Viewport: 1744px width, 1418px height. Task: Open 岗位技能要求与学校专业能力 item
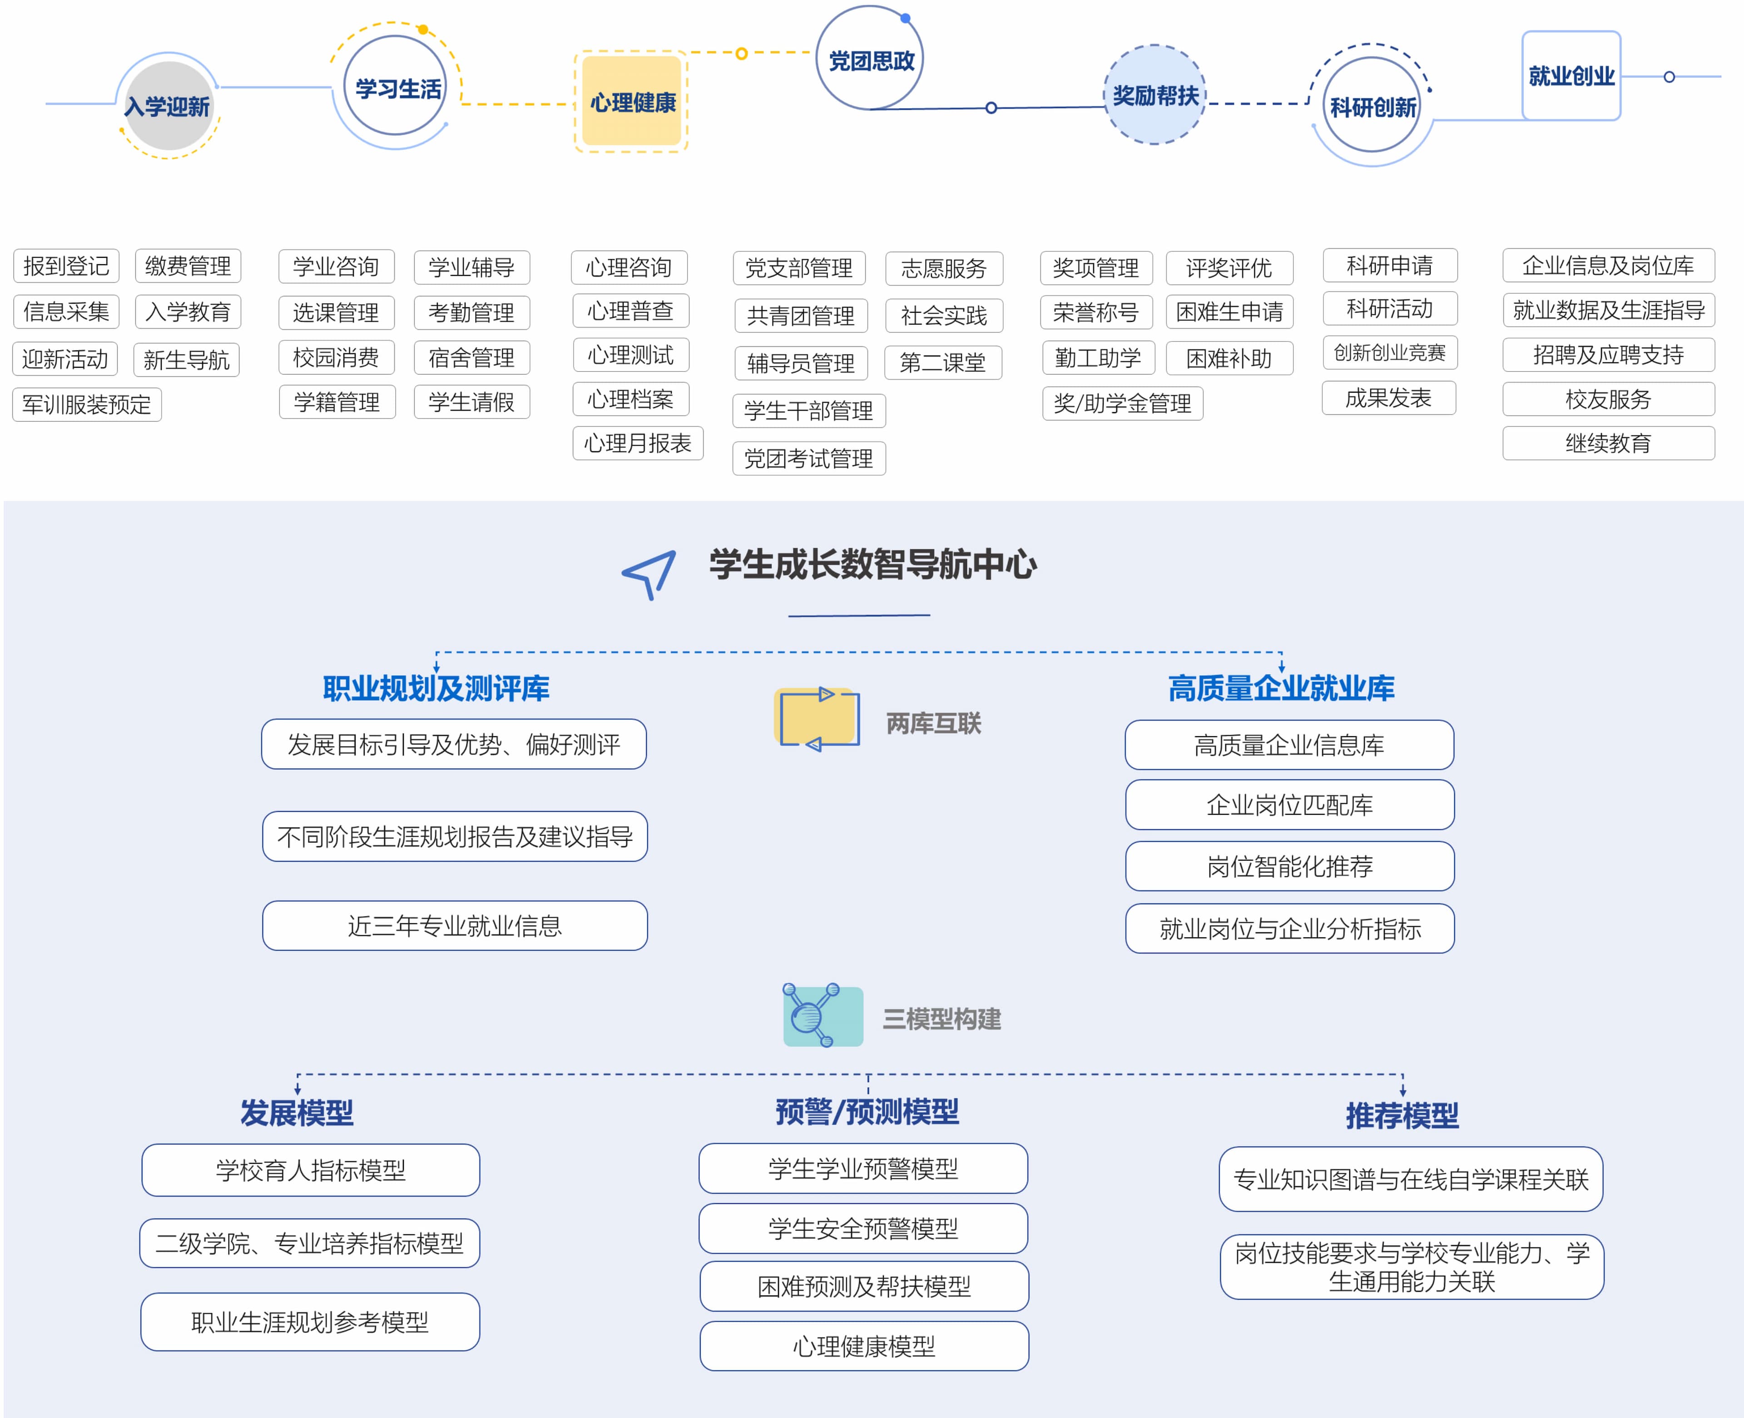(x=1412, y=1267)
